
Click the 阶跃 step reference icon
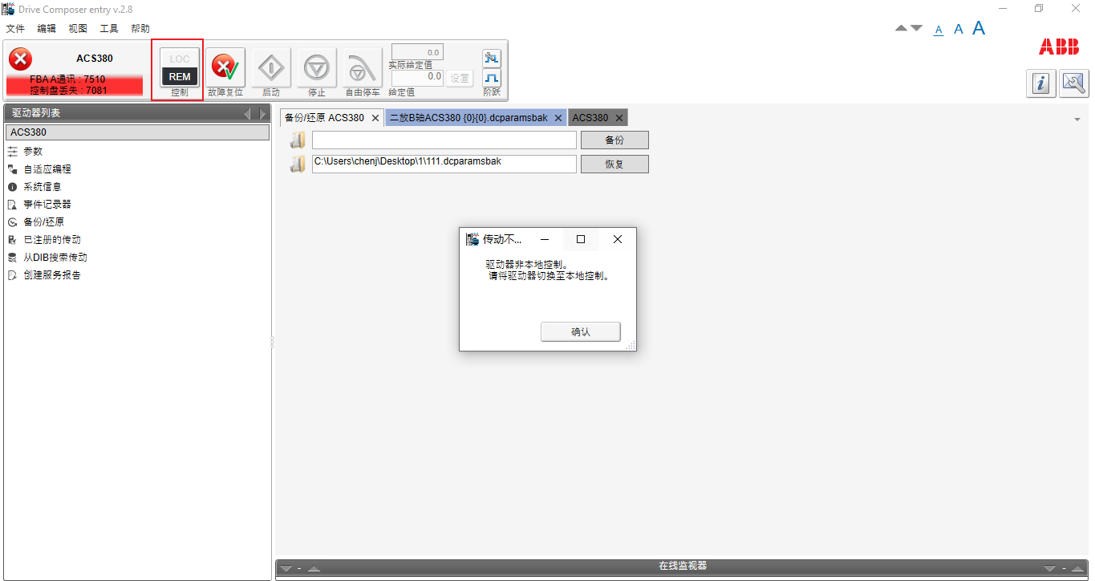tap(491, 78)
